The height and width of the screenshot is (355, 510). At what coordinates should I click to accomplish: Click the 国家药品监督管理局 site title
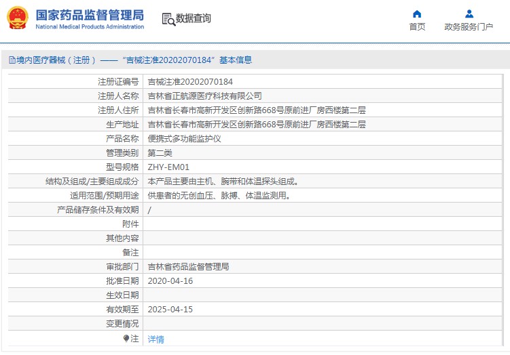pyautogui.click(x=90, y=14)
